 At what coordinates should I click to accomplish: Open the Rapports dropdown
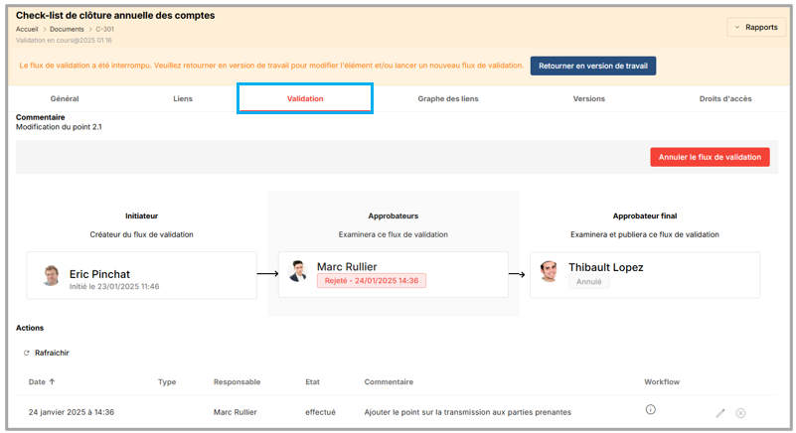[756, 28]
